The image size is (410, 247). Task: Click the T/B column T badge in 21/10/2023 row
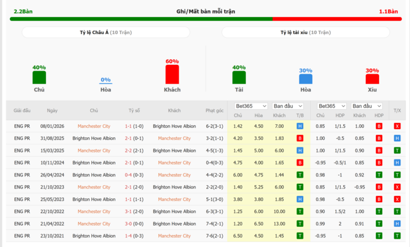(x=300, y=187)
